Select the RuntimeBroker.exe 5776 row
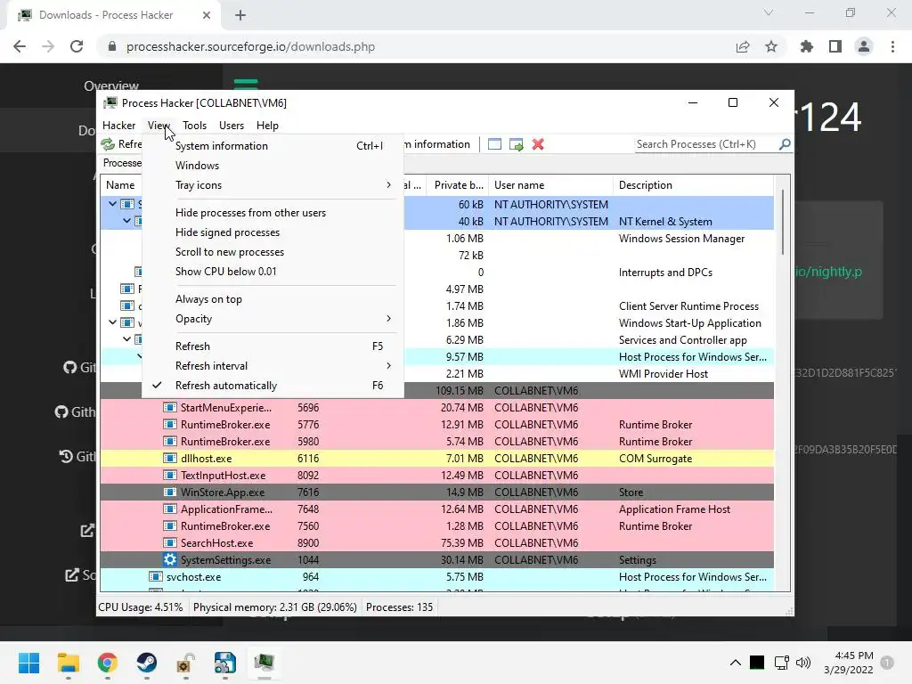This screenshot has height=684, width=912. point(436,425)
